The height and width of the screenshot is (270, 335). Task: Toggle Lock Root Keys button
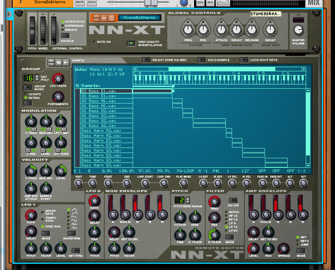point(244,60)
